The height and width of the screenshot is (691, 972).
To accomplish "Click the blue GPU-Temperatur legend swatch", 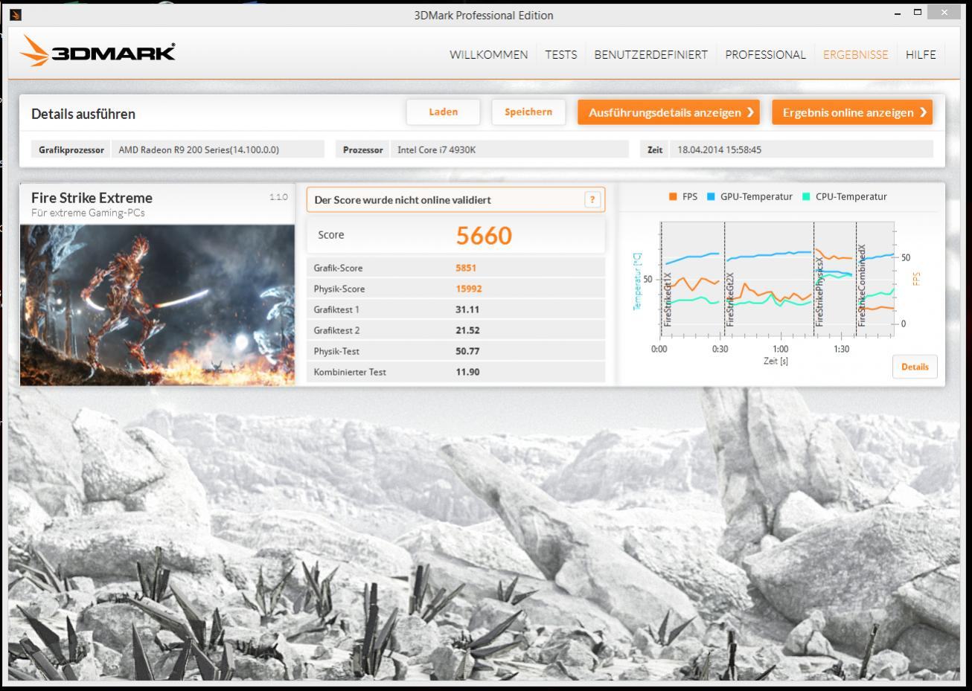I will tap(711, 197).
